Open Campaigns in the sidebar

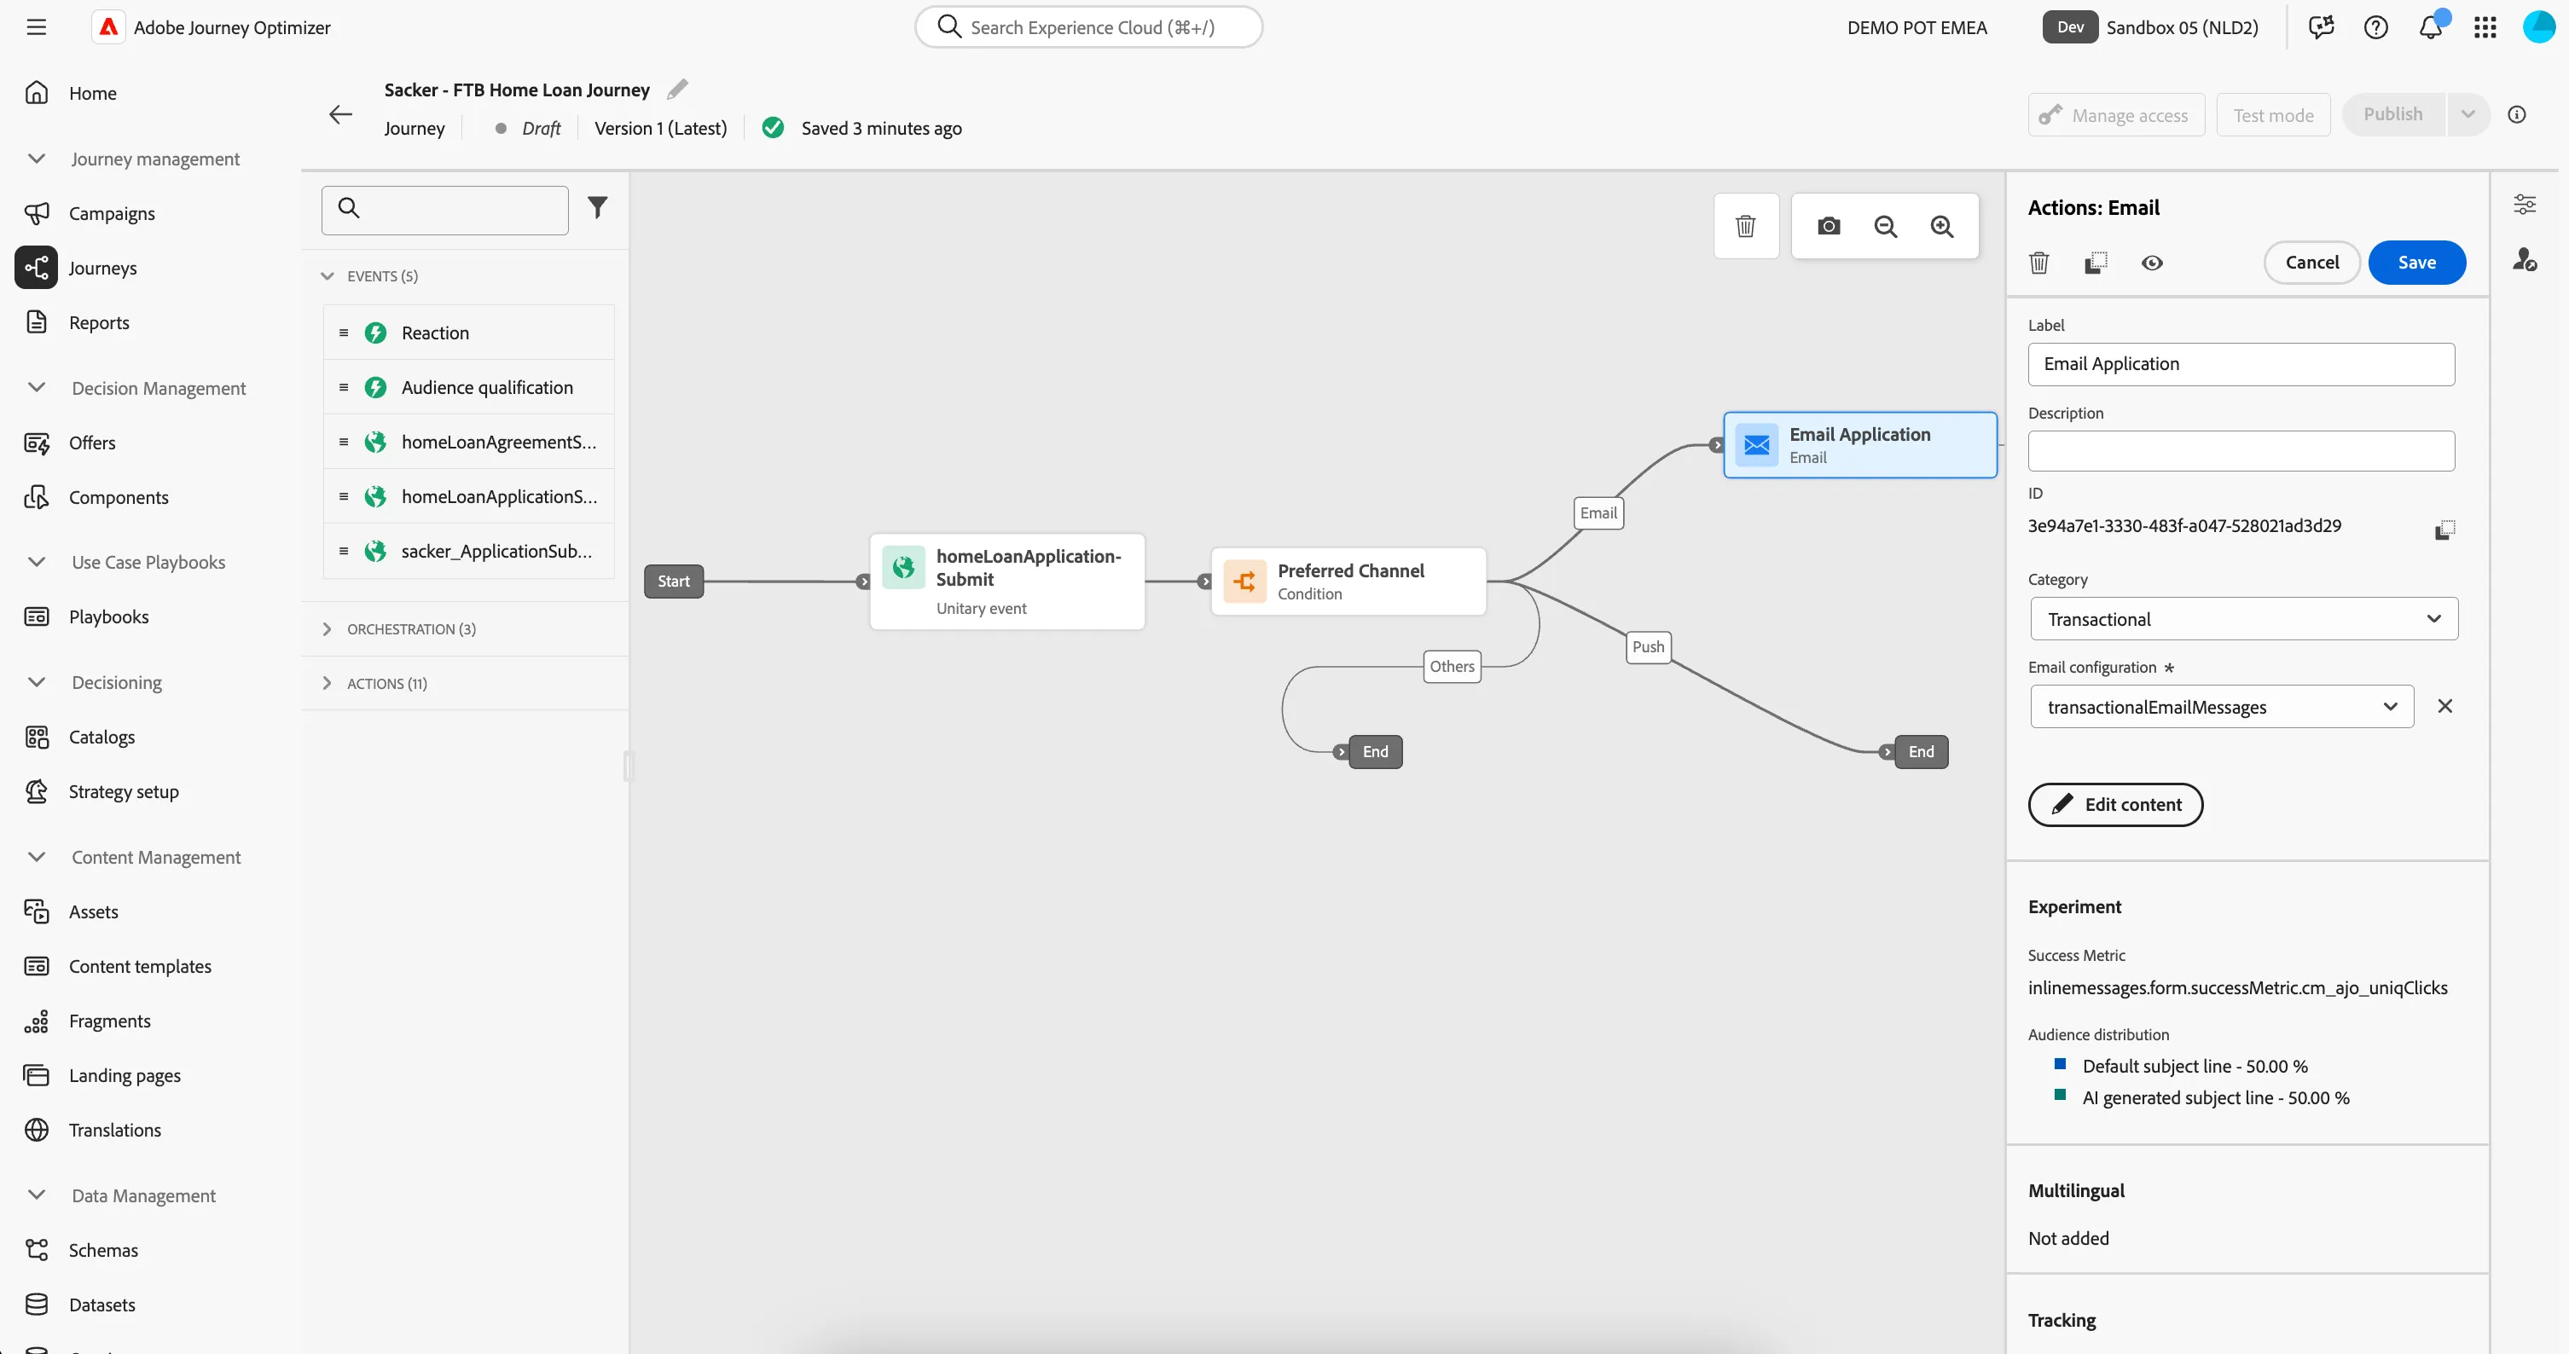112,213
